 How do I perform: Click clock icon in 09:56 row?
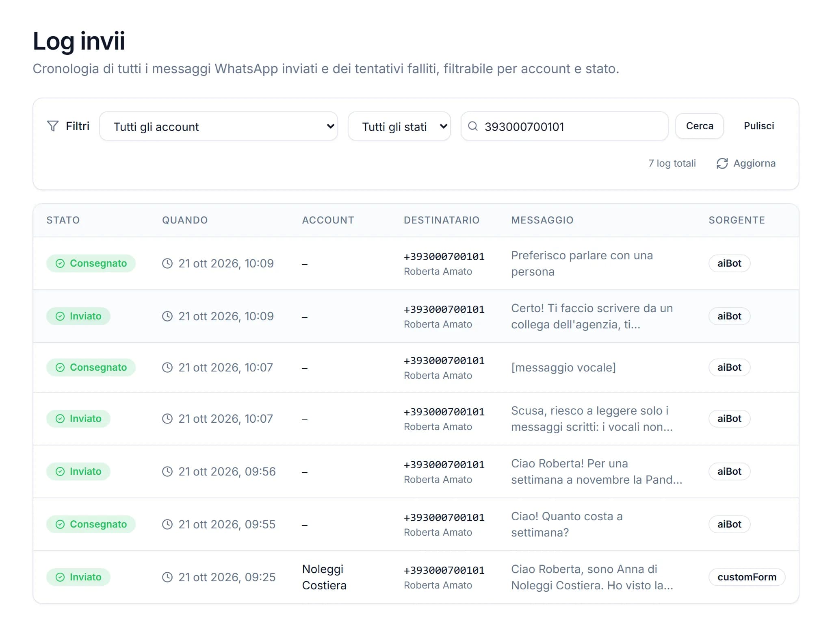click(x=167, y=471)
